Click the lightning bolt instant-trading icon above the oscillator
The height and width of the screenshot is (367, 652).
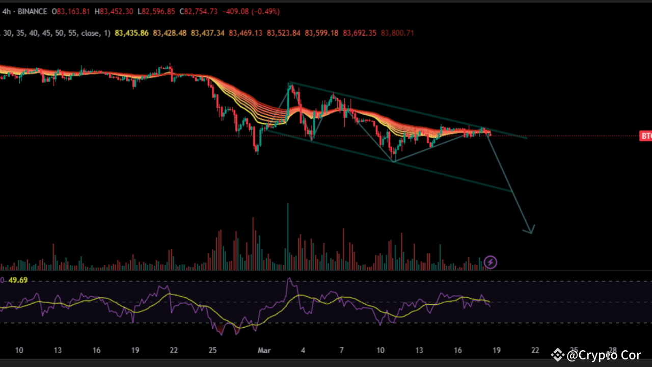point(490,263)
